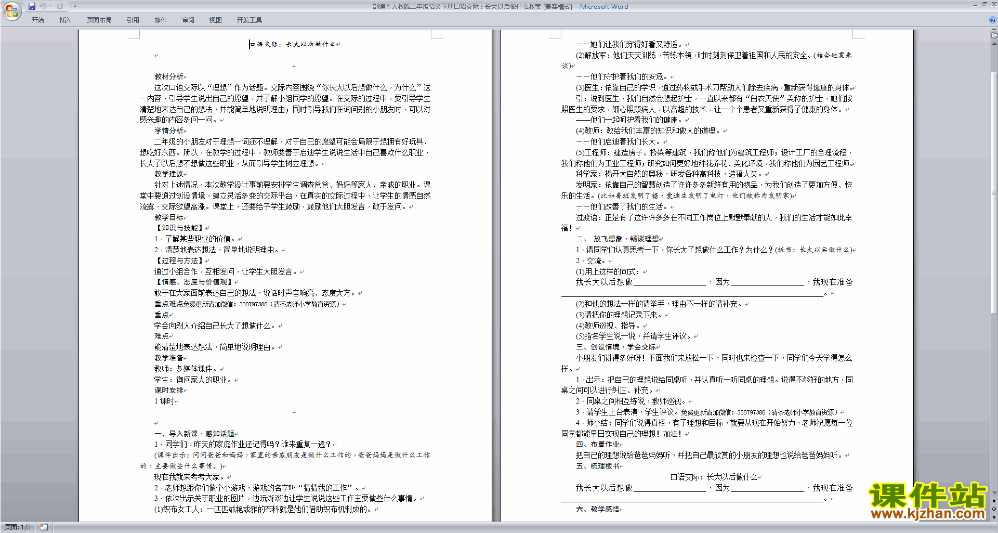The image size is (998, 533).
Task: Open the 审阅 ribbon tab
Action: [188, 20]
